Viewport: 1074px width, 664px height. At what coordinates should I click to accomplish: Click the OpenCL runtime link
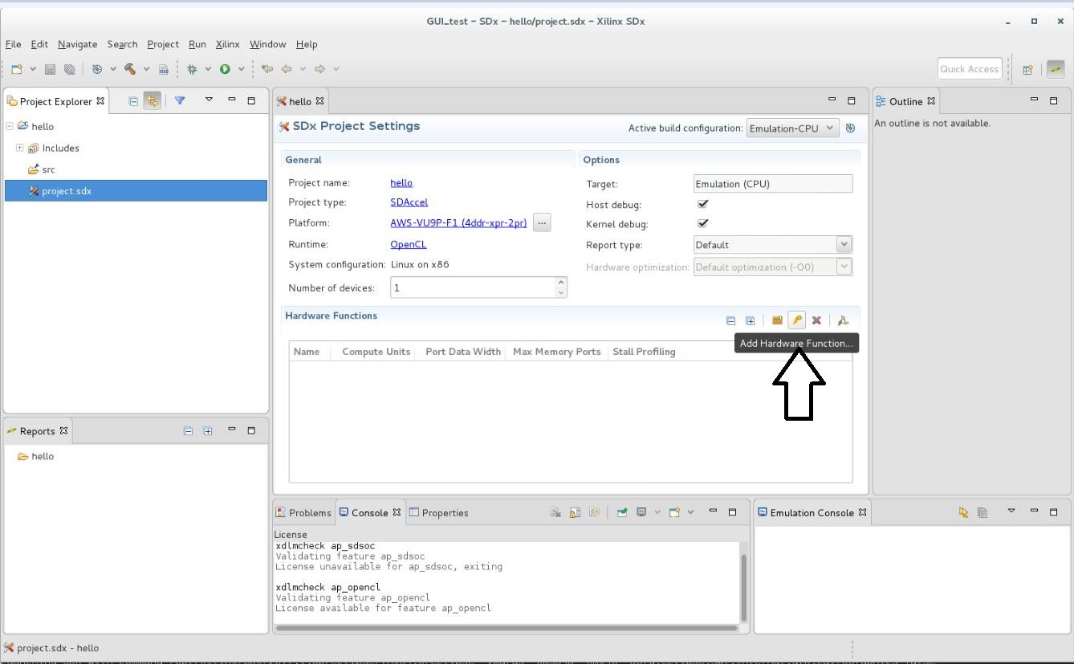tap(409, 244)
